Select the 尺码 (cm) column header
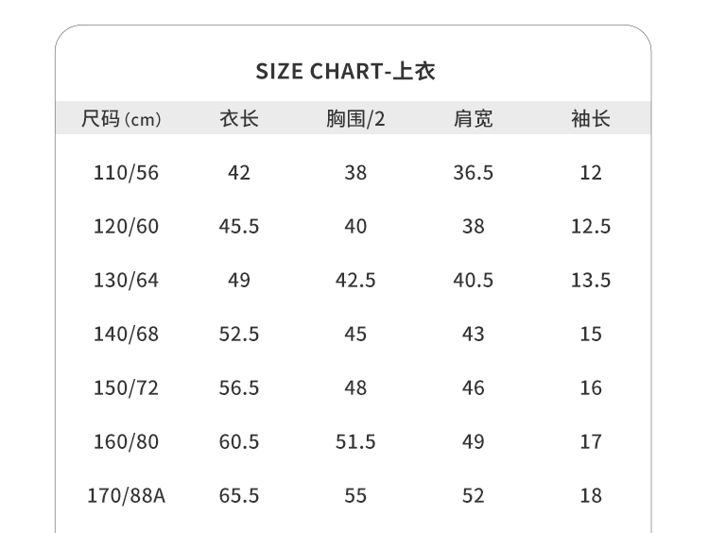 point(122,119)
